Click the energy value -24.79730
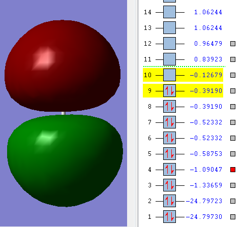Image resolution: width=243 pixels, height=227 pixels. coord(204,217)
